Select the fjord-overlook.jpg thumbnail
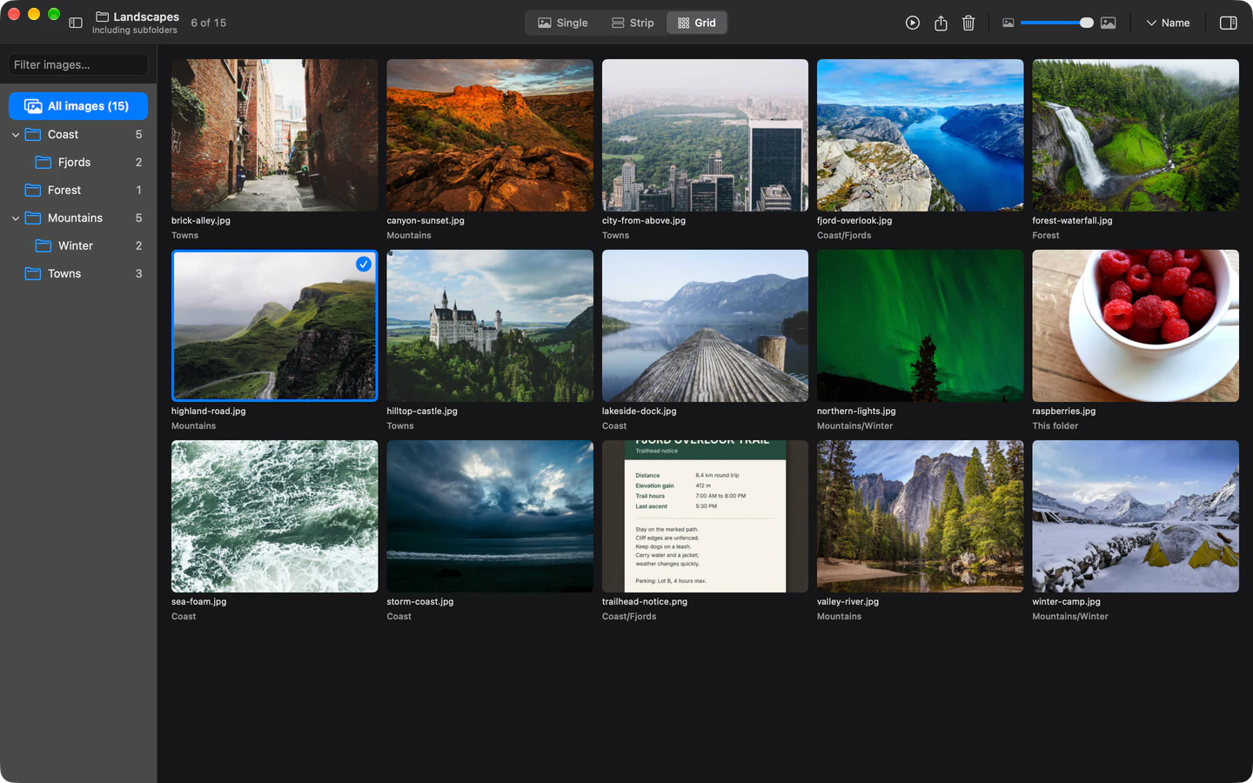 pyautogui.click(x=921, y=135)
